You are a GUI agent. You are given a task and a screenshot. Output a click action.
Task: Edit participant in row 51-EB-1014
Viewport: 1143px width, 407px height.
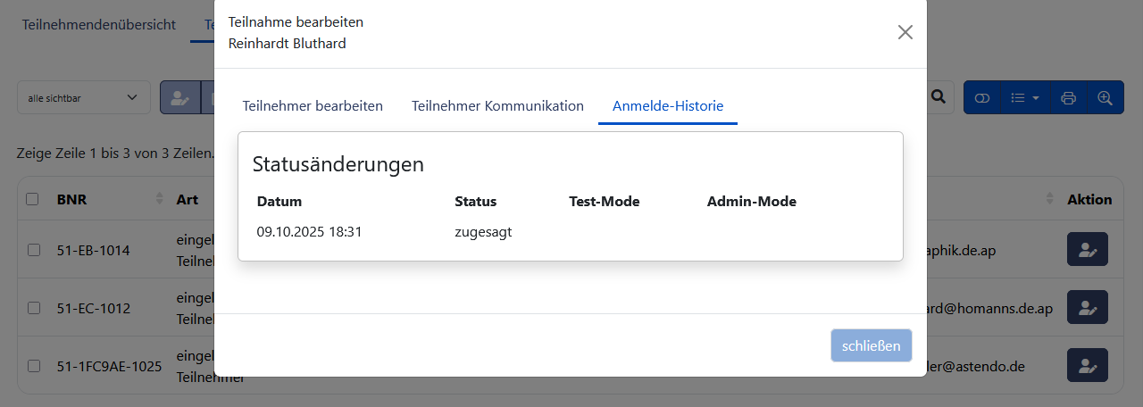(x=1087, y=250)
